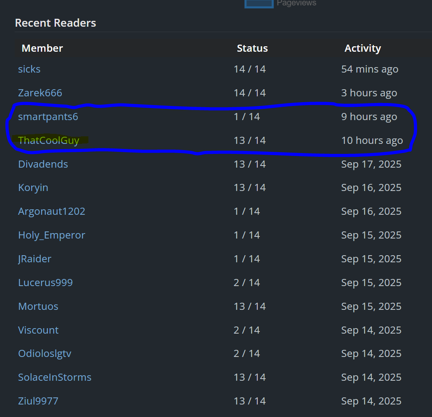Click the Mortuos reader name
432x417 pixels.
click(x=38, y=306)
